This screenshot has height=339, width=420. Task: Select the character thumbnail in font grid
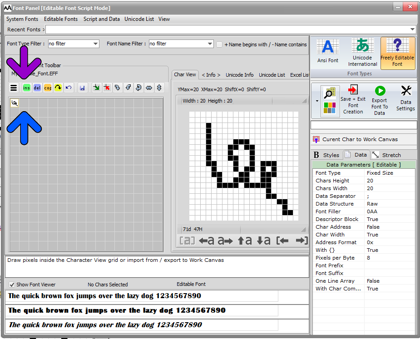(x=15, y=103)
